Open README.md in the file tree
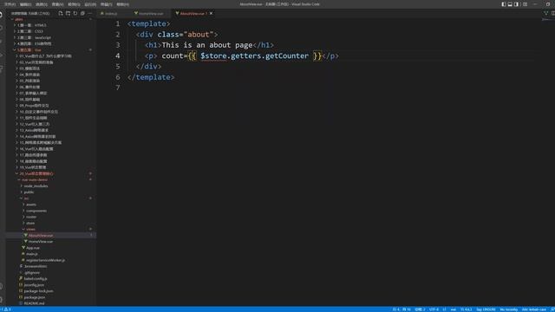 (x=50, y=303)
